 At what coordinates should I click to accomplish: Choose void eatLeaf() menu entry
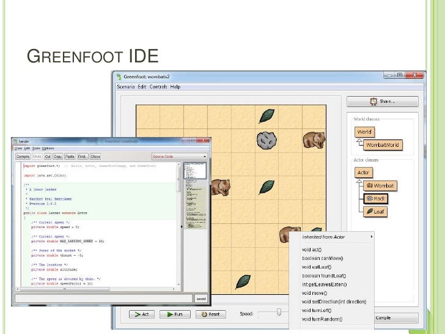pyautogui.click(x=317, y=267)
